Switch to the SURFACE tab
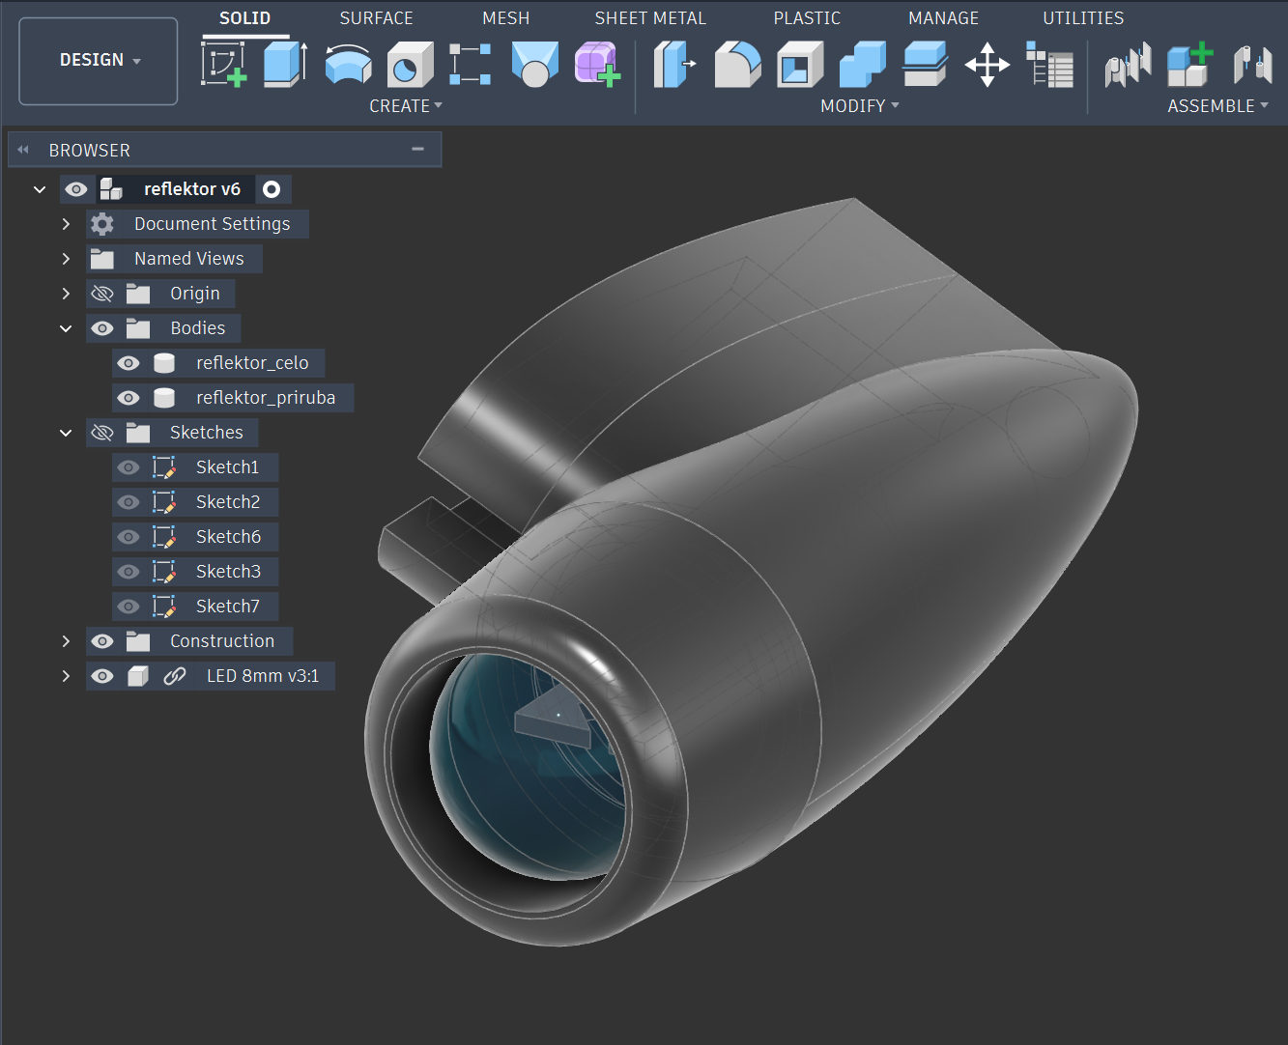The image size is (1288, 1045). tap(376, 18)
